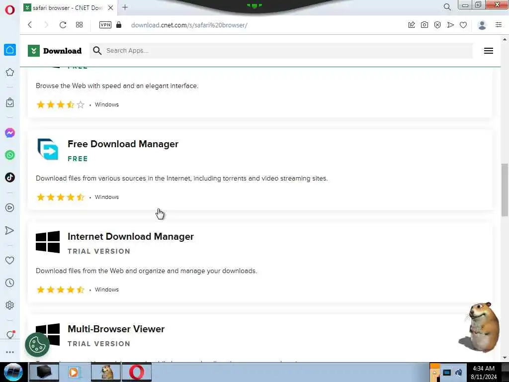
Task: Click the address bar URL
Action: [x=189, y=25]
